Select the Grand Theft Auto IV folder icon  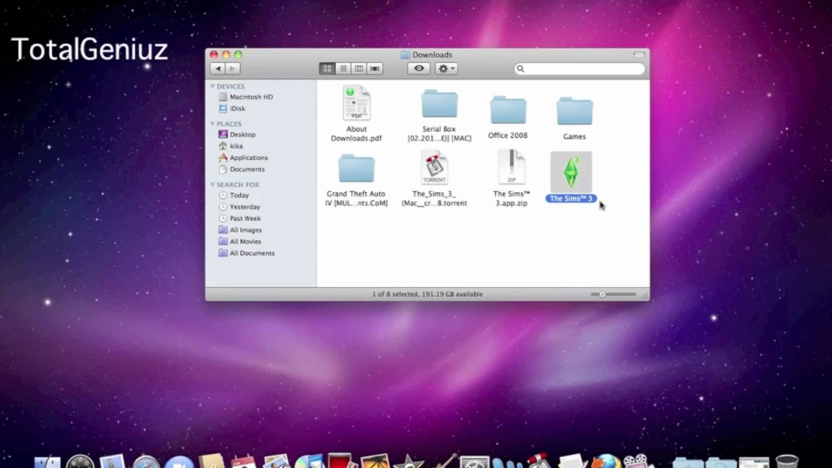click(x=356, y=168)
